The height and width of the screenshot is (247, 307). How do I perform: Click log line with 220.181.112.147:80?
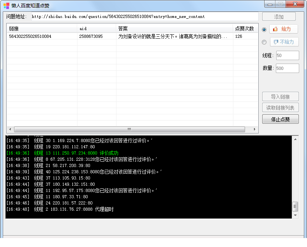click(51, 147)
